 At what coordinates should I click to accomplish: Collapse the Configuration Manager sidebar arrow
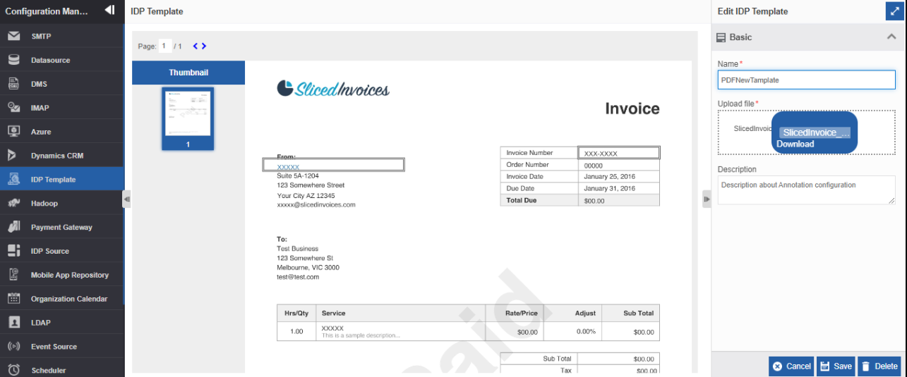tap(109, 10)
